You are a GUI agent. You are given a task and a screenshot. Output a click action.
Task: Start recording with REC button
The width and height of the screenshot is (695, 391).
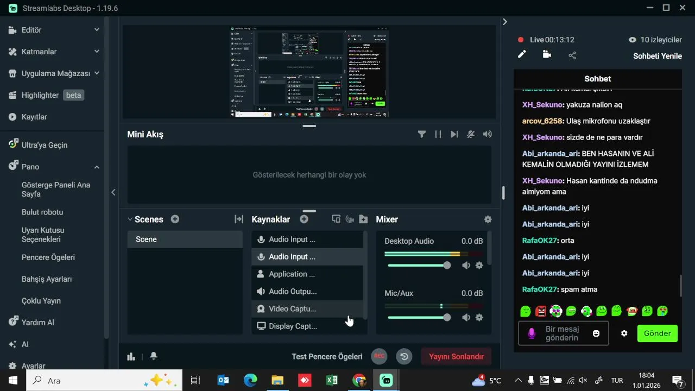point(380,356)
